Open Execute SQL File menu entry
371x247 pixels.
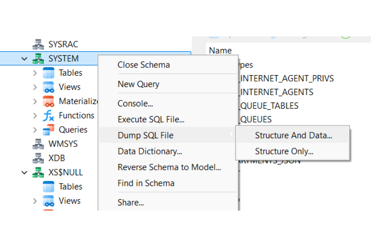pyautogui.click(x=151, y=119)
